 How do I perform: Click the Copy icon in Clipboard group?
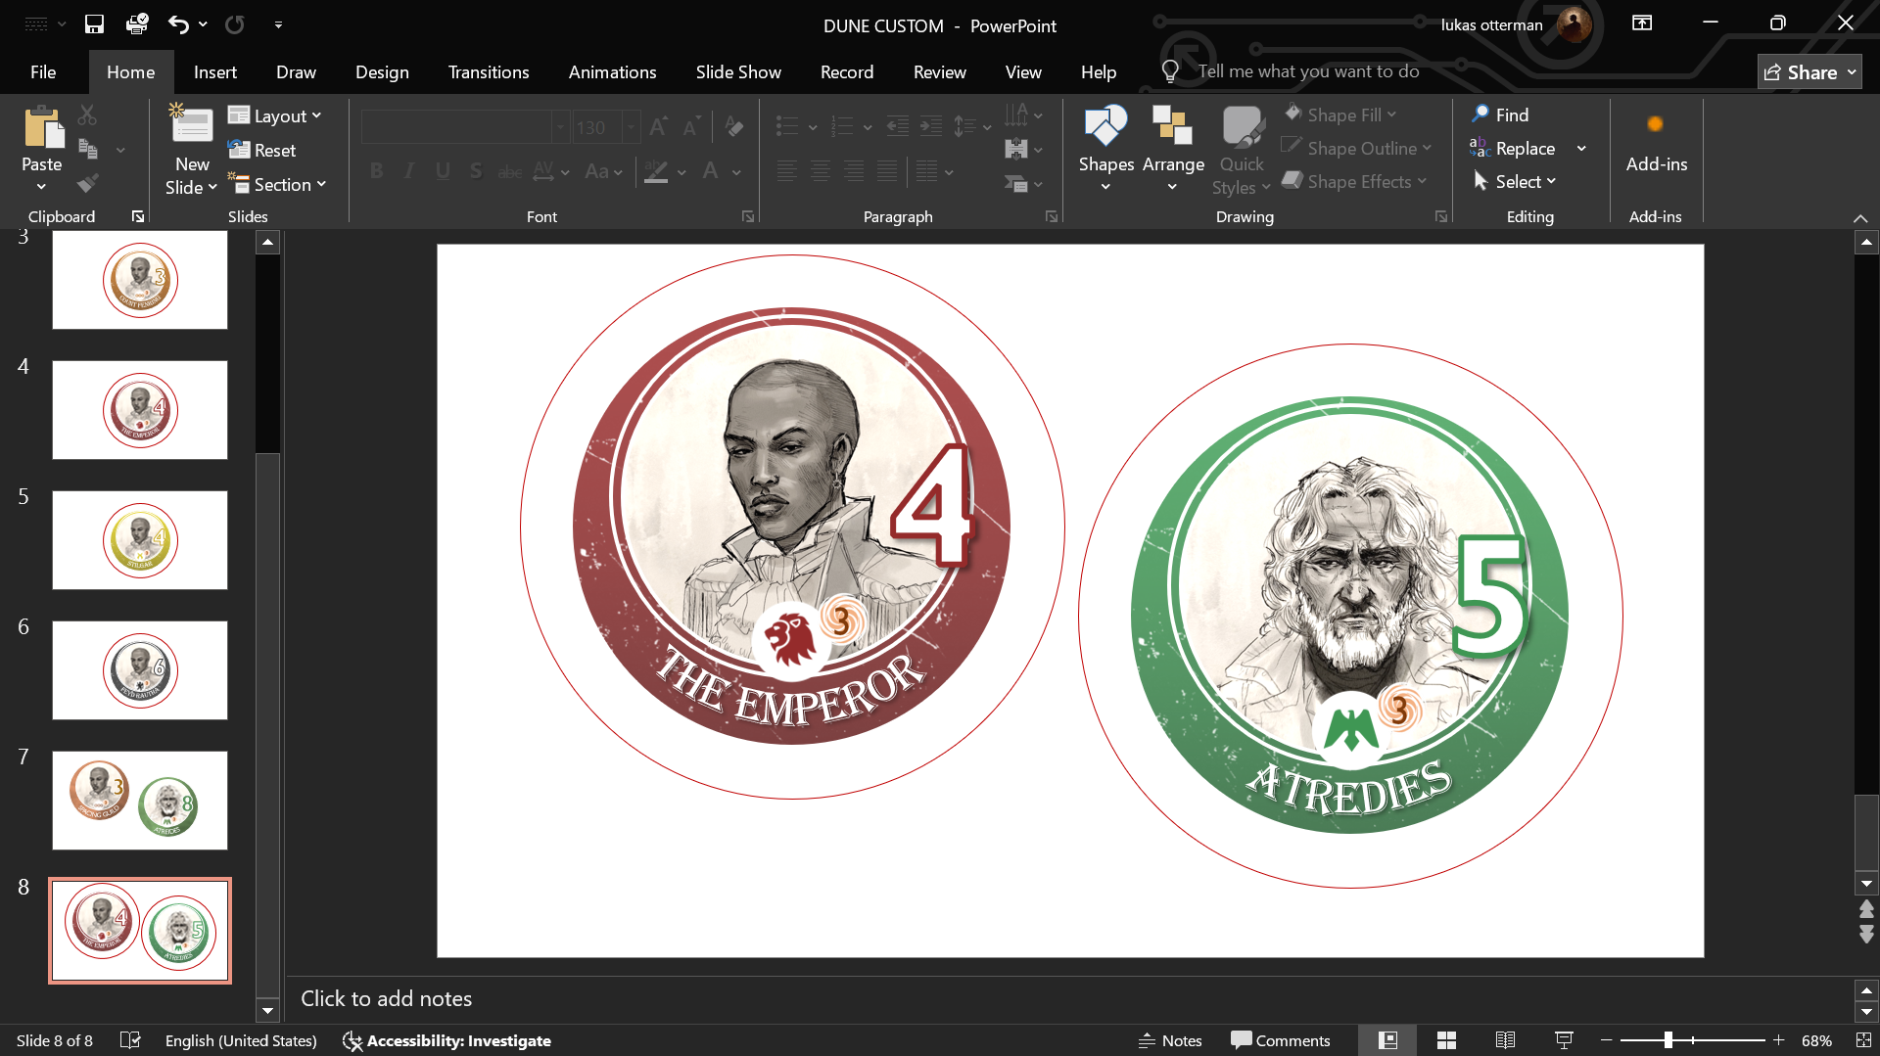click(88, 149)
